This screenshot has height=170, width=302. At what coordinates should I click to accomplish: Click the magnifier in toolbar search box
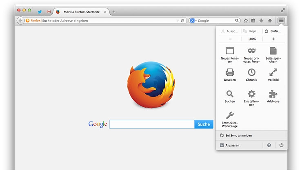(237, 20)
